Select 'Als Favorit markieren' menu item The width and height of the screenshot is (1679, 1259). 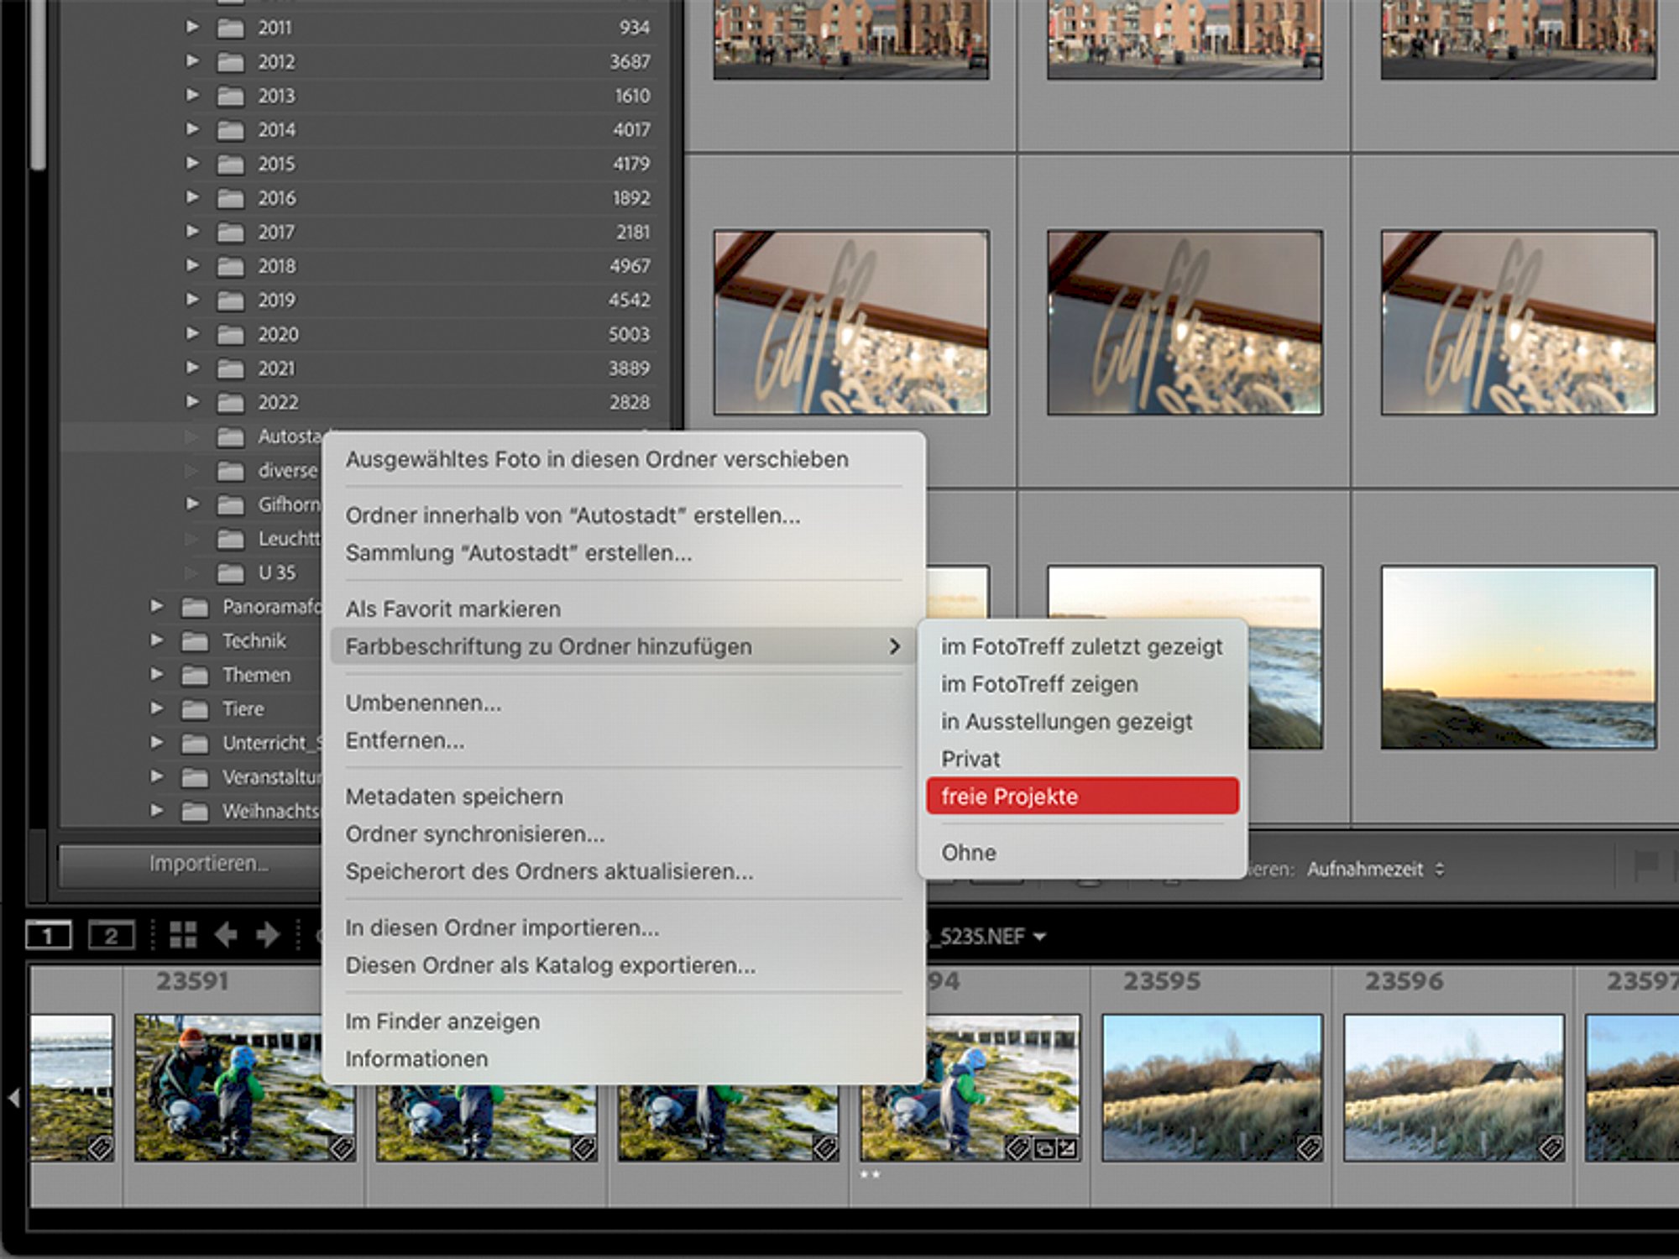tap(453, 609)
